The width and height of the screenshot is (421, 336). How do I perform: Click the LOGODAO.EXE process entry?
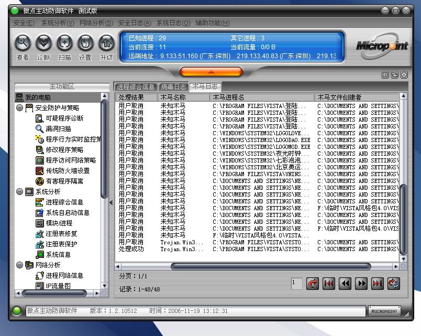(x=261, y=140)
